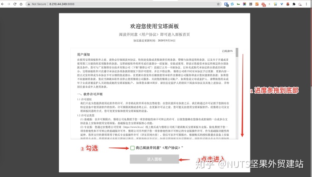Open the blue shield extension with badge

tap(226, 4)
